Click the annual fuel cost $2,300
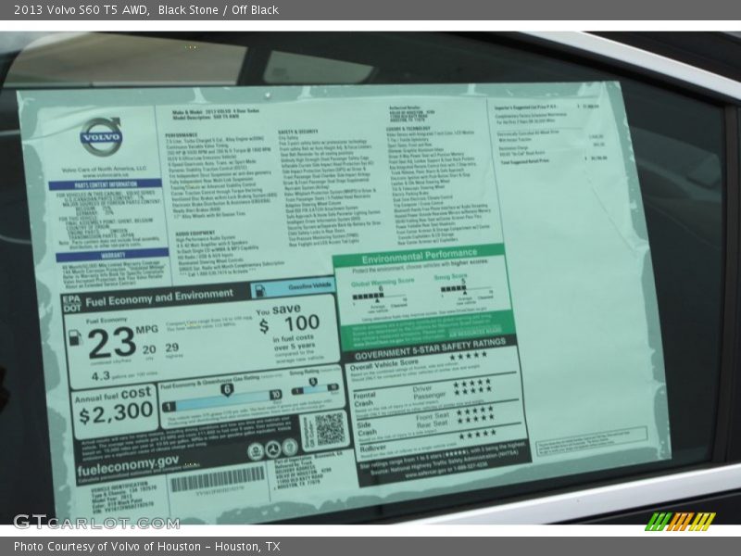 pyautogui.click(x=116, y=414)
